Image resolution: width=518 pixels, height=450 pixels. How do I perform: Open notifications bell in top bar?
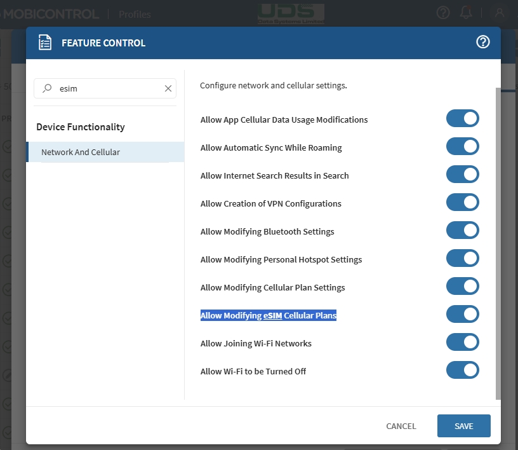click(x=467, y=13)
